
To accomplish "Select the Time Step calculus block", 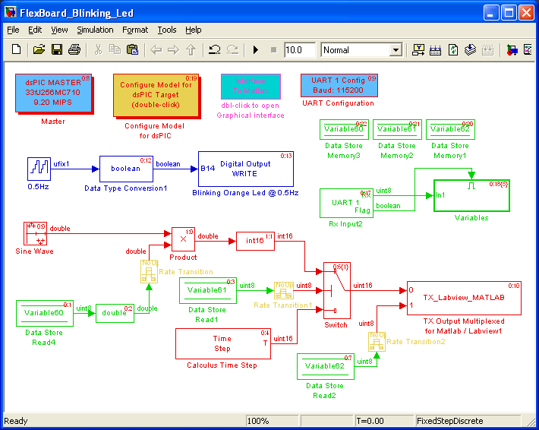I will click(x=223, y=343).
